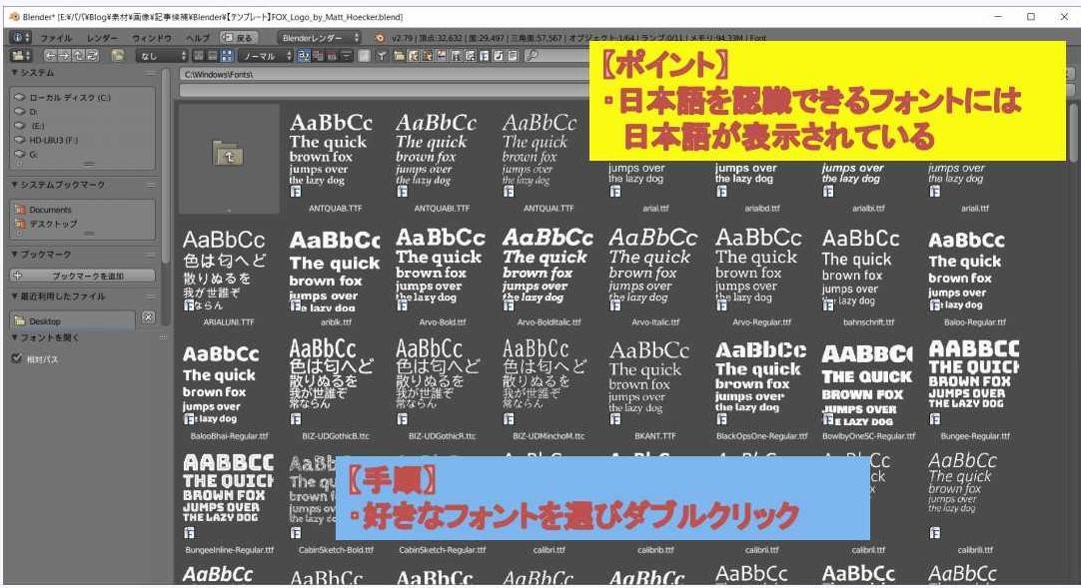This screenshot has width=1081, height=588.
Task: Select Bungee-Regular.ttf font thumbnail
Action: pyautogui.click(x=974, y=389)
